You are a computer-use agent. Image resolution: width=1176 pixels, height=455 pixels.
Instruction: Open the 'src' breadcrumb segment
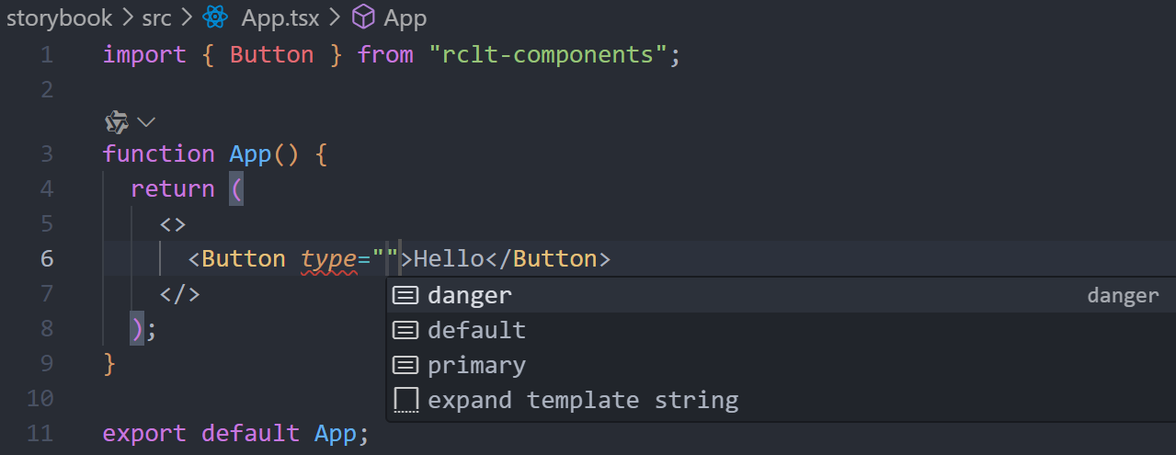click(156, 17)
